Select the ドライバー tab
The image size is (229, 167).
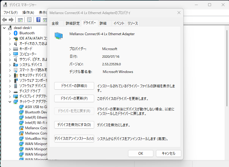click(x=89, y=23)
